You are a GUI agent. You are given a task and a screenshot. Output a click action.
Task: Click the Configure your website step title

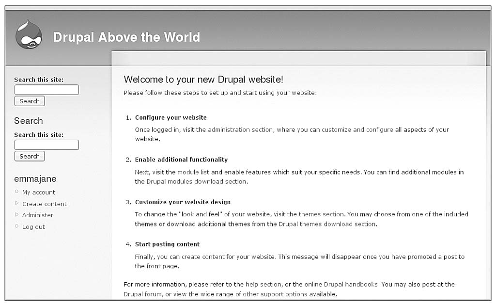tap(171, 117)
